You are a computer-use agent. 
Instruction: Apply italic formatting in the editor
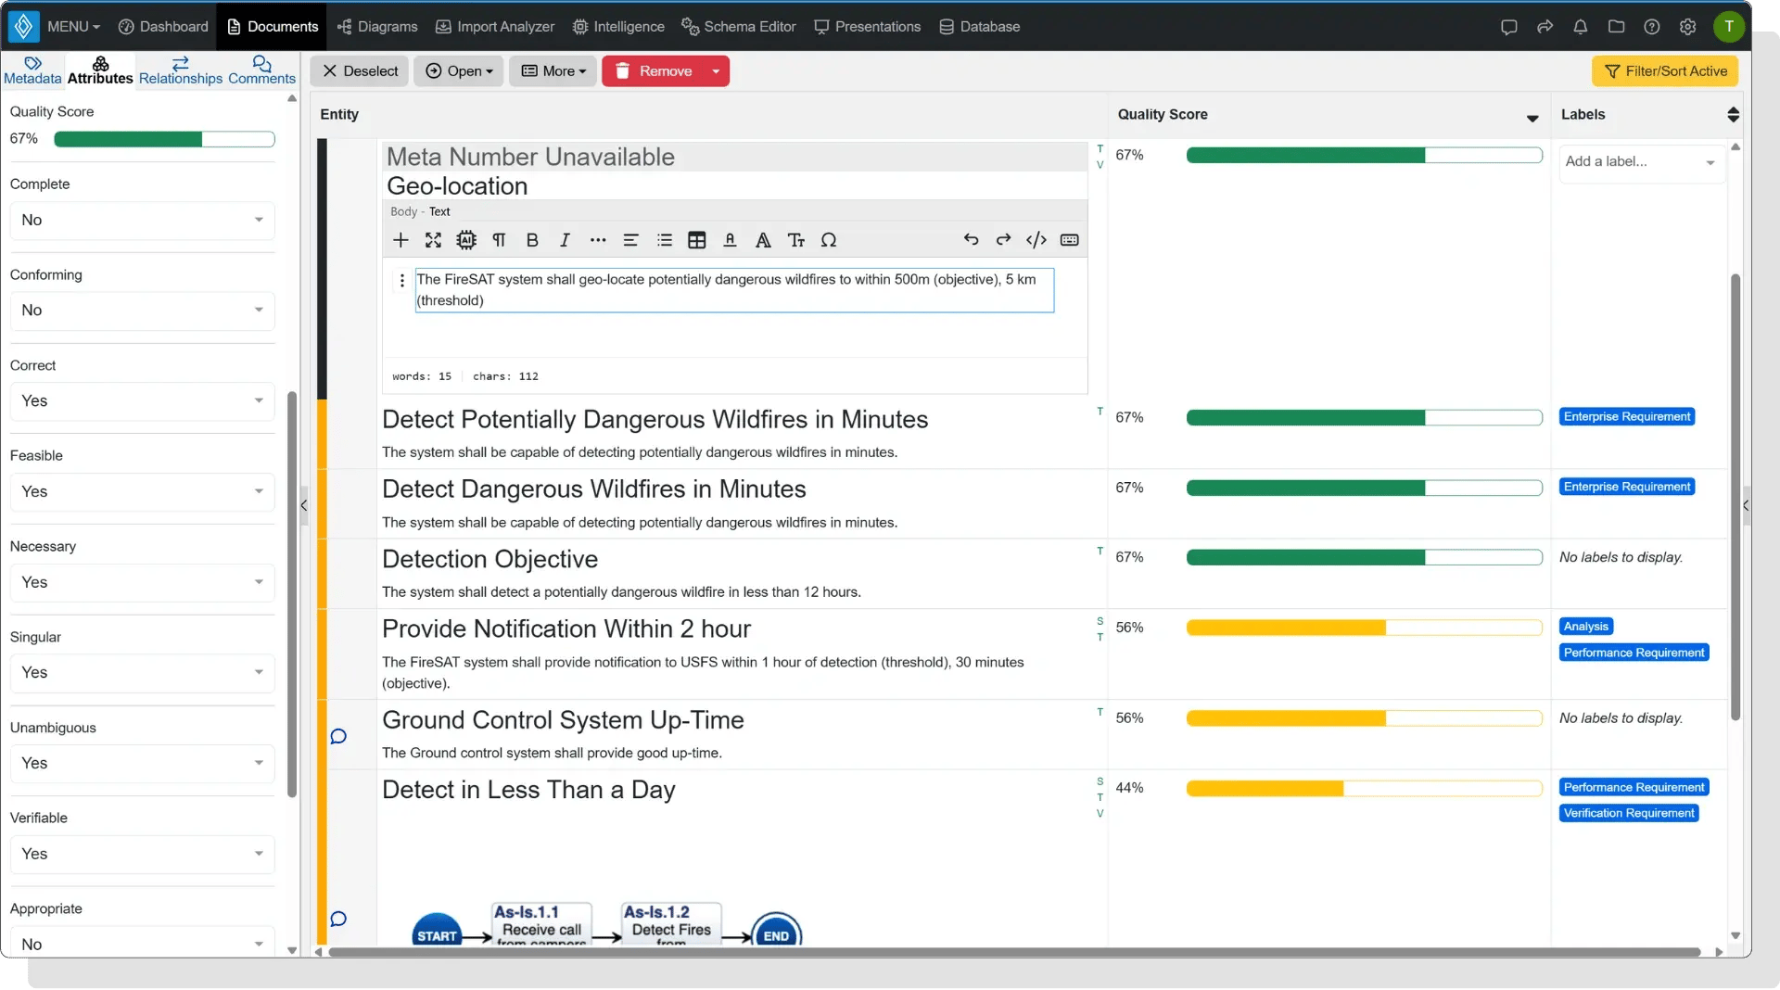565,240
